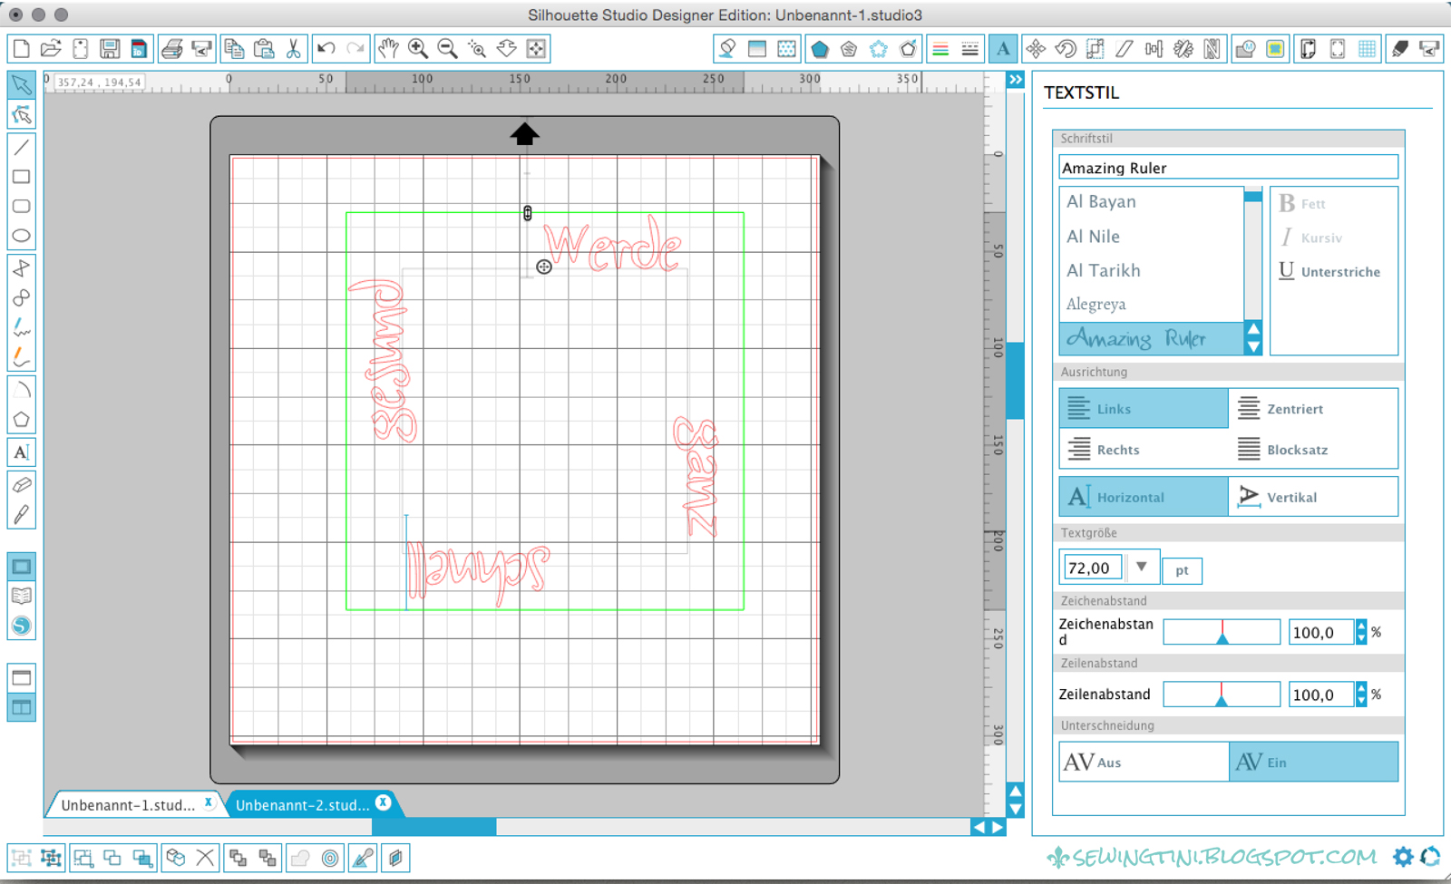Save the document with the floppy icon
The image size is (1451, 884).
pos(110,49)
